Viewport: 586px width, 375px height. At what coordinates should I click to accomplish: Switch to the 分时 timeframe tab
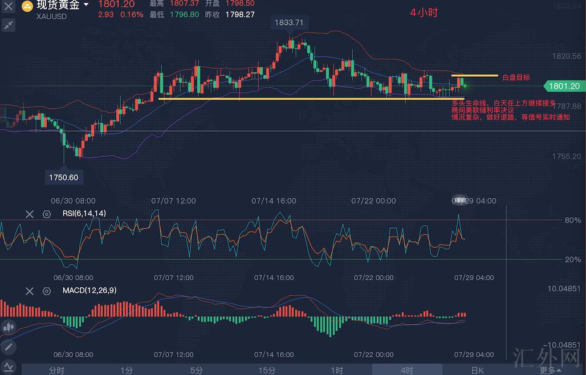pyautogui.click(x=56, y=370)
